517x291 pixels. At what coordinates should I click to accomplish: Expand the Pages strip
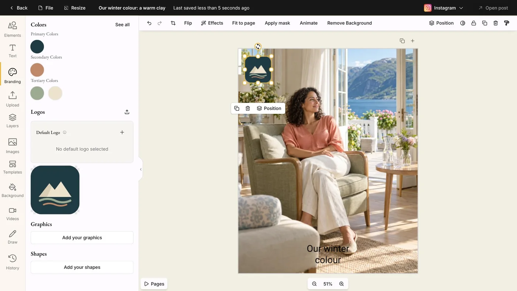tap(154, 284)
